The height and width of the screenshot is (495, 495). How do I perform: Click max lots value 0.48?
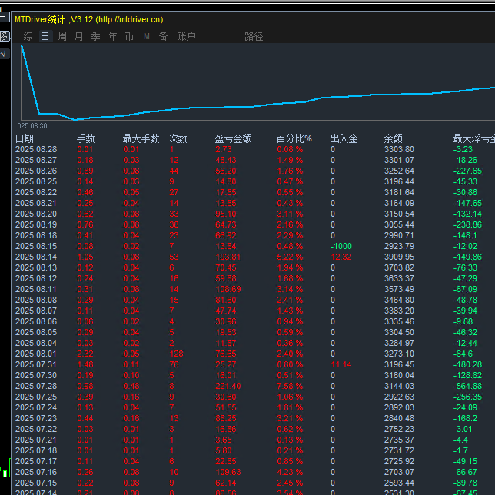click(x=131, y=386)
